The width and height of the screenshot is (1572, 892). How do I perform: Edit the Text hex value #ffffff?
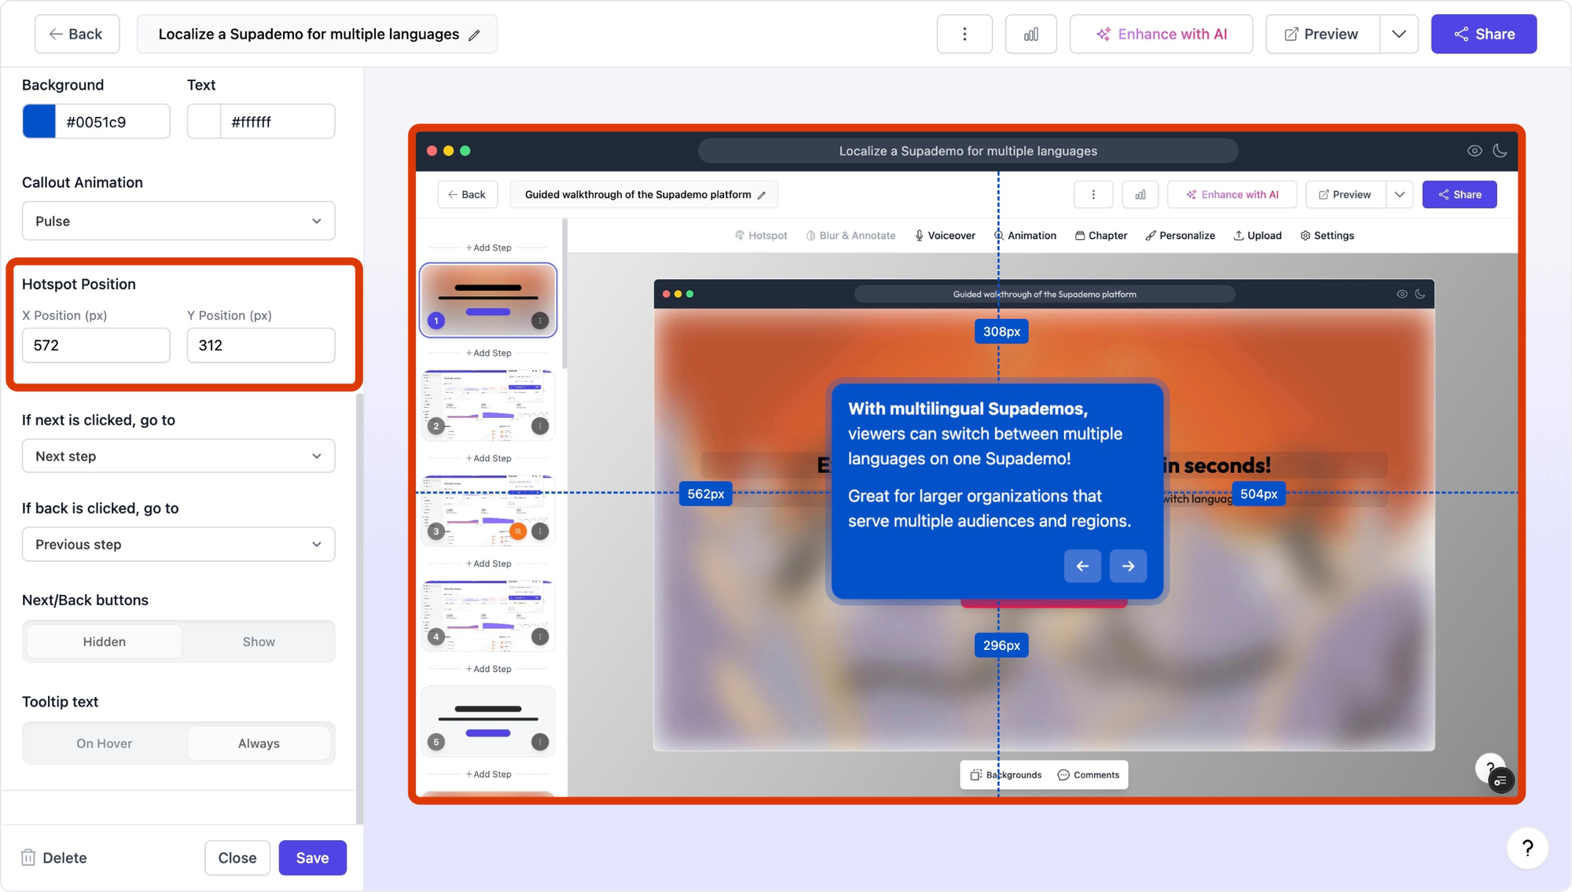pyautogui.click(x=277, y=122)
